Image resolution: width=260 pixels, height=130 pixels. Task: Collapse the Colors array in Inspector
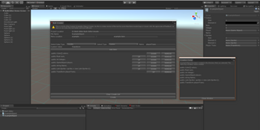click(x=205, y=18)
